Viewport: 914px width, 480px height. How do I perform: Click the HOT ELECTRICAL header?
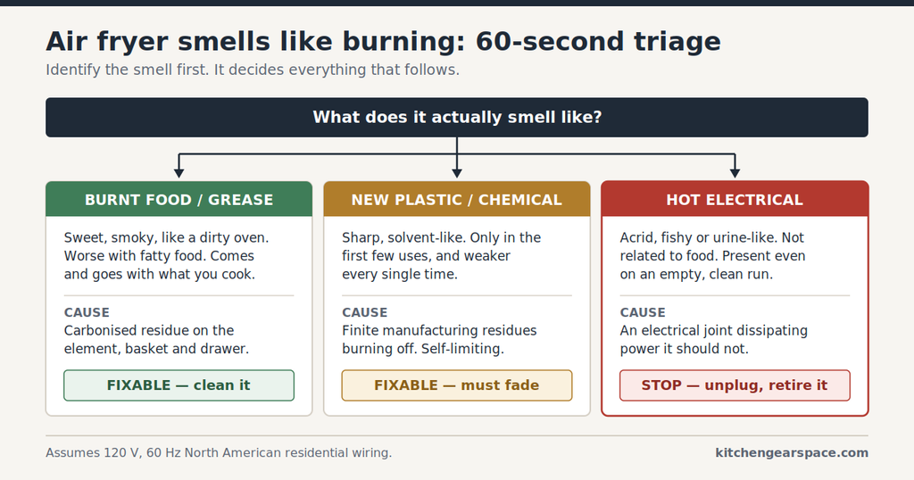pos(735,199)
